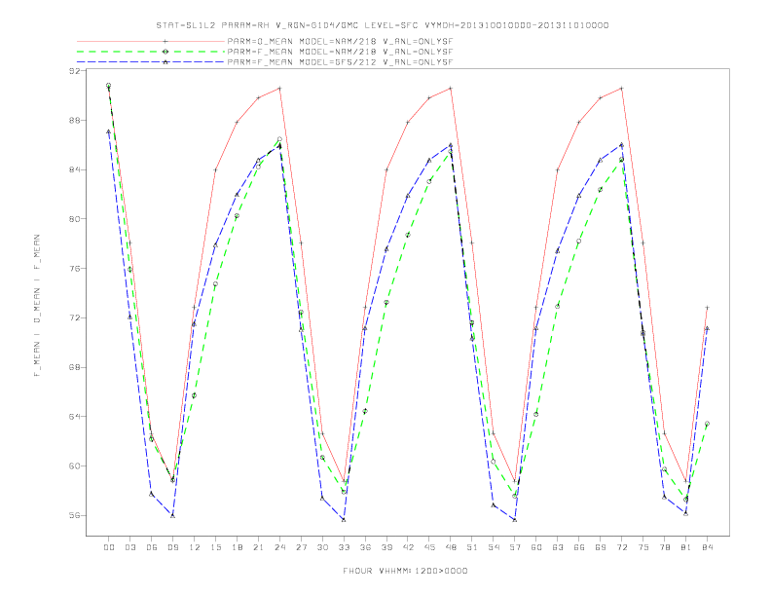Click x-axis tick label 57
771x596 pixels.
click(x=515, y=547)
